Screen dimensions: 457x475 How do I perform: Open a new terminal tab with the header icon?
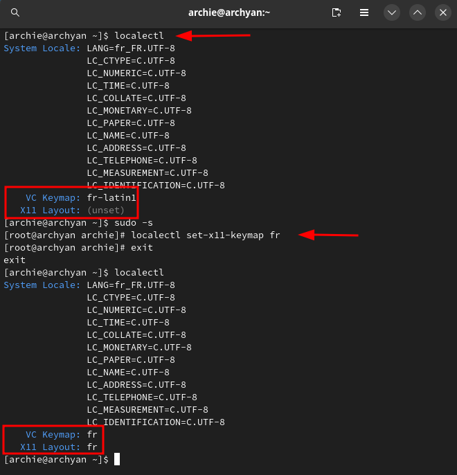point(337,12)
